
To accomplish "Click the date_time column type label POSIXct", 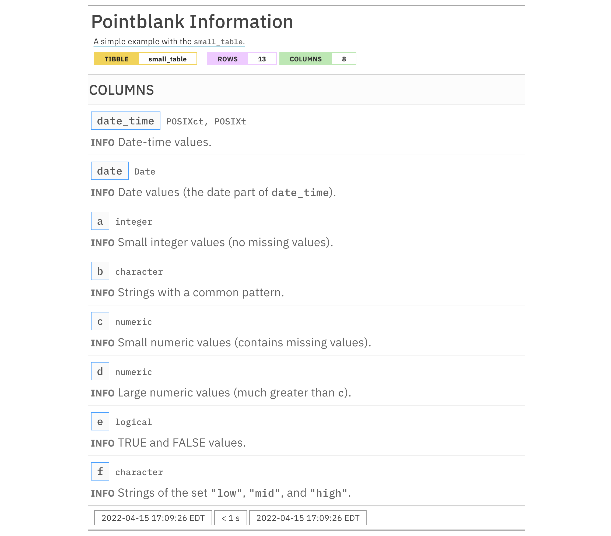I will [x=184, y=121].
